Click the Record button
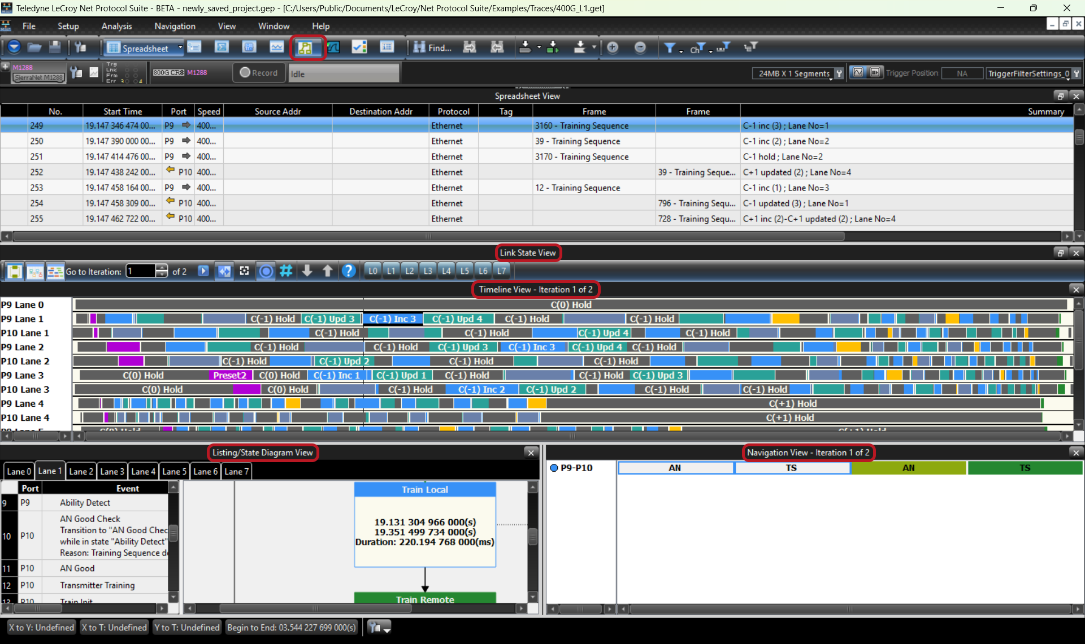The width and height of the screenshot is (1085, 644). click(x=259, y=73)
